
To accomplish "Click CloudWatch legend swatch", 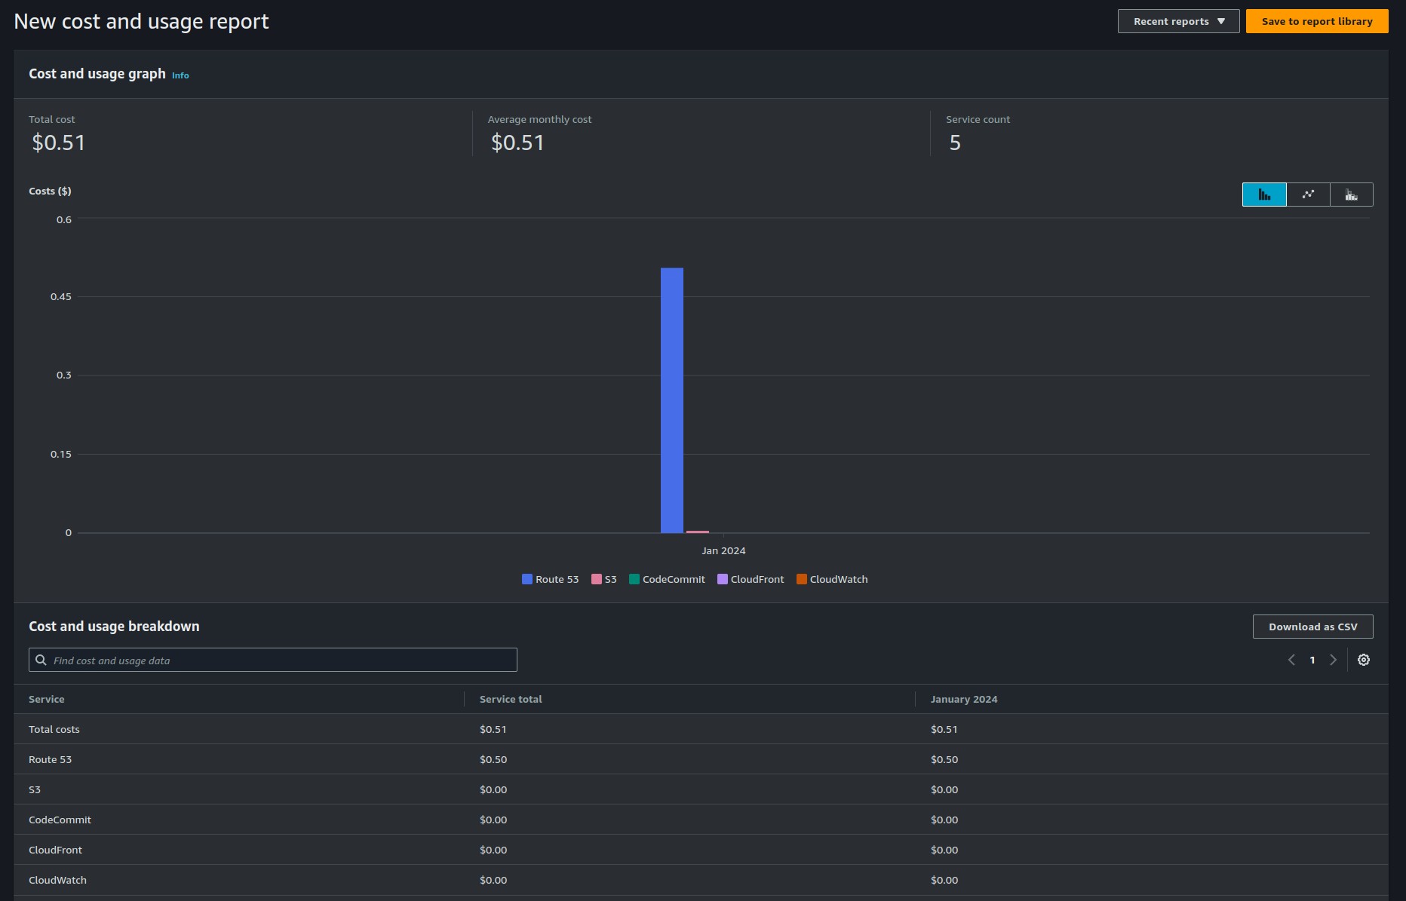I will [x=802, y=579].
